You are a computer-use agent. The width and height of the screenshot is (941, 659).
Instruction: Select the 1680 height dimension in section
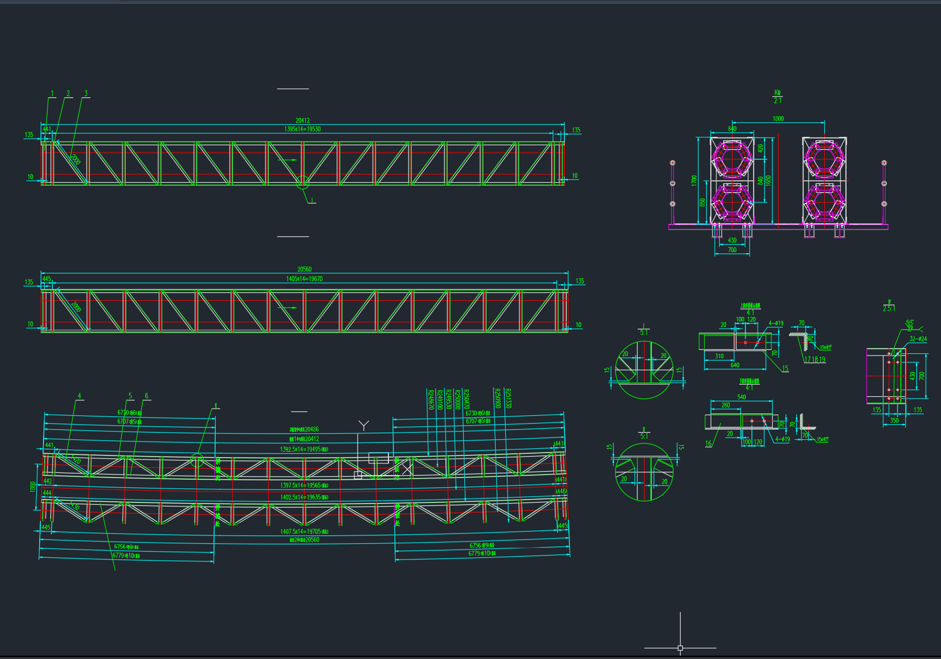pos(768,181)
